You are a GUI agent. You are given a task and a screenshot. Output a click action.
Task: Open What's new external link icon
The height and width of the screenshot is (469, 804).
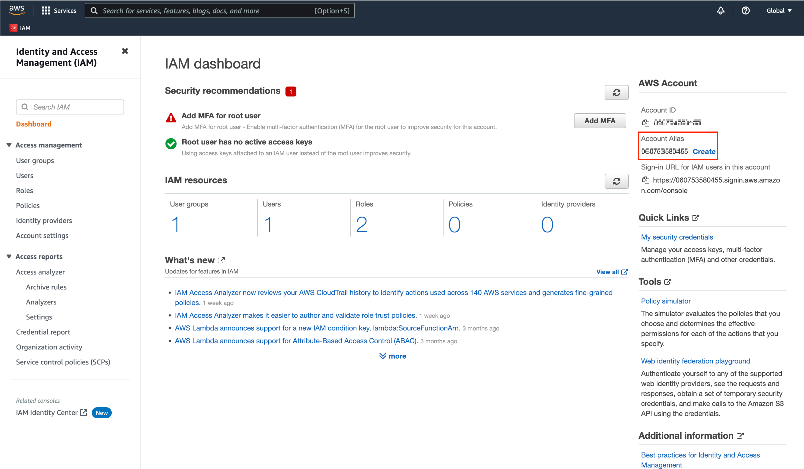221,260
